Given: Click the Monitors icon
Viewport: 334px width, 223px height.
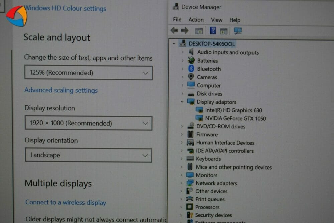Looking at the screenshot, I should pyautogui.click(x=190, y=175).
